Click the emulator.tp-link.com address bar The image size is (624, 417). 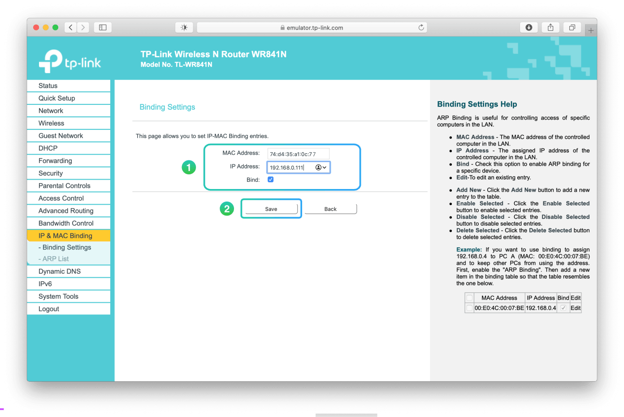click(312, 27)
